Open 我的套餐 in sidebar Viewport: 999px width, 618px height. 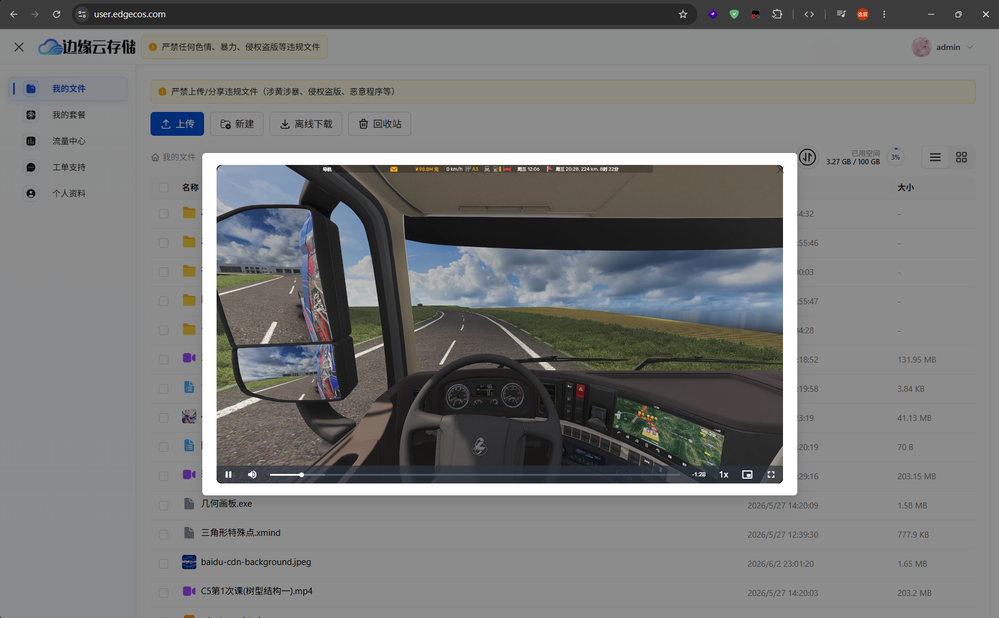tap(68, 115)
